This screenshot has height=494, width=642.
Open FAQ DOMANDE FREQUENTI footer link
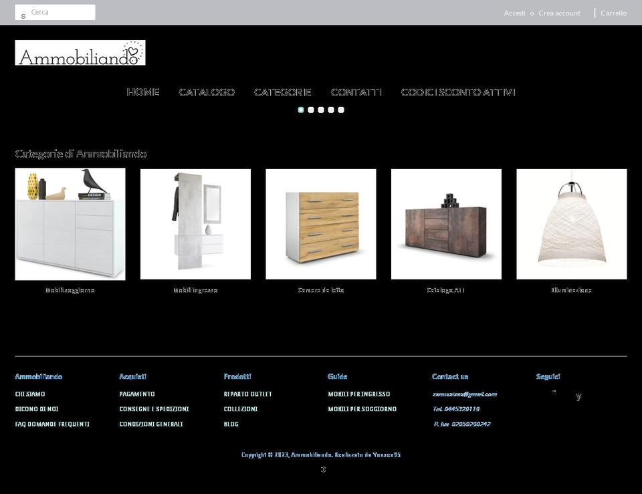[52, 424]
